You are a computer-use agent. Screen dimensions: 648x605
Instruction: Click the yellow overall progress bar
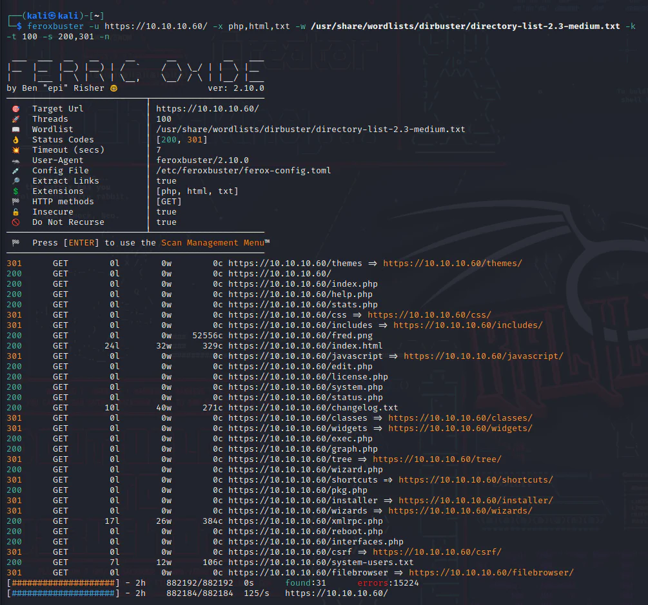(x=63, y=582)
